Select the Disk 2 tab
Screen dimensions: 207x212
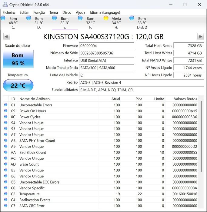142,23
